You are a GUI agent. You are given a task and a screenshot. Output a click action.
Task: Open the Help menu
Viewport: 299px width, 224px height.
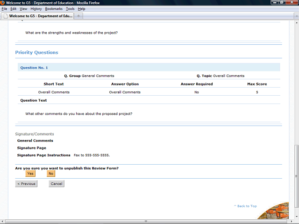(x=81, y=9)
